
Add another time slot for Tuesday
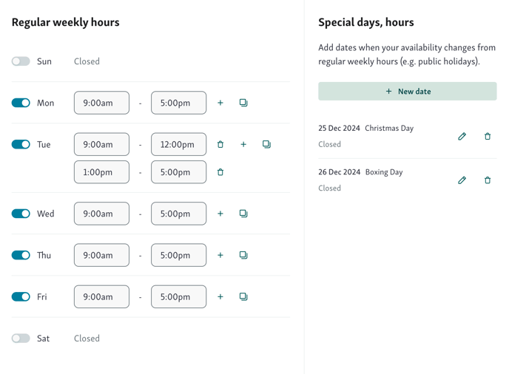click(x=243, y=144)
